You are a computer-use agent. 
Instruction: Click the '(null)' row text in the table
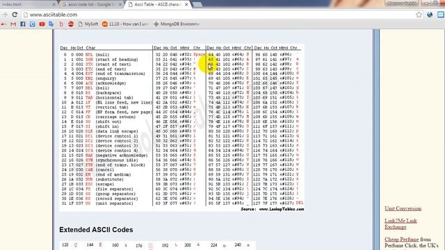coord(102,55)
